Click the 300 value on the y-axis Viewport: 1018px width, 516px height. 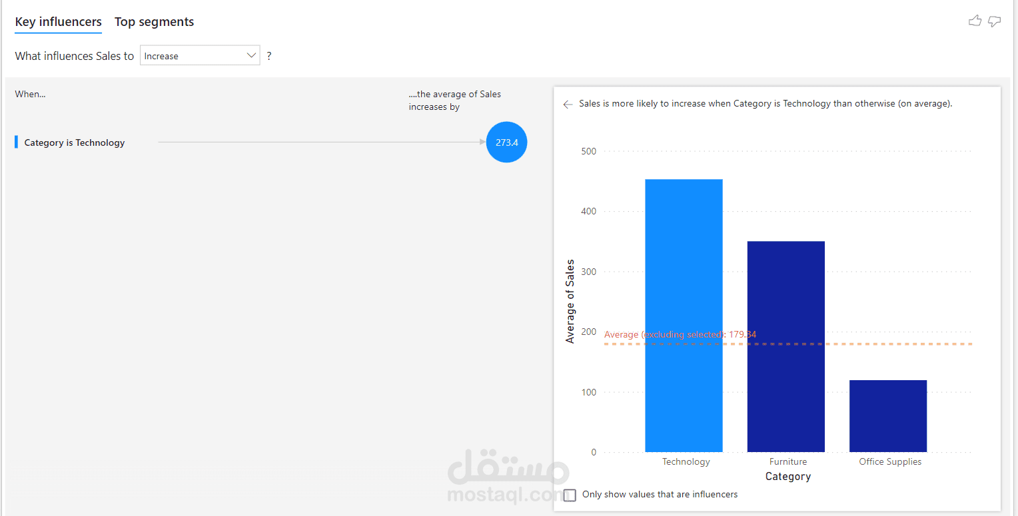(x=589, y=272)
